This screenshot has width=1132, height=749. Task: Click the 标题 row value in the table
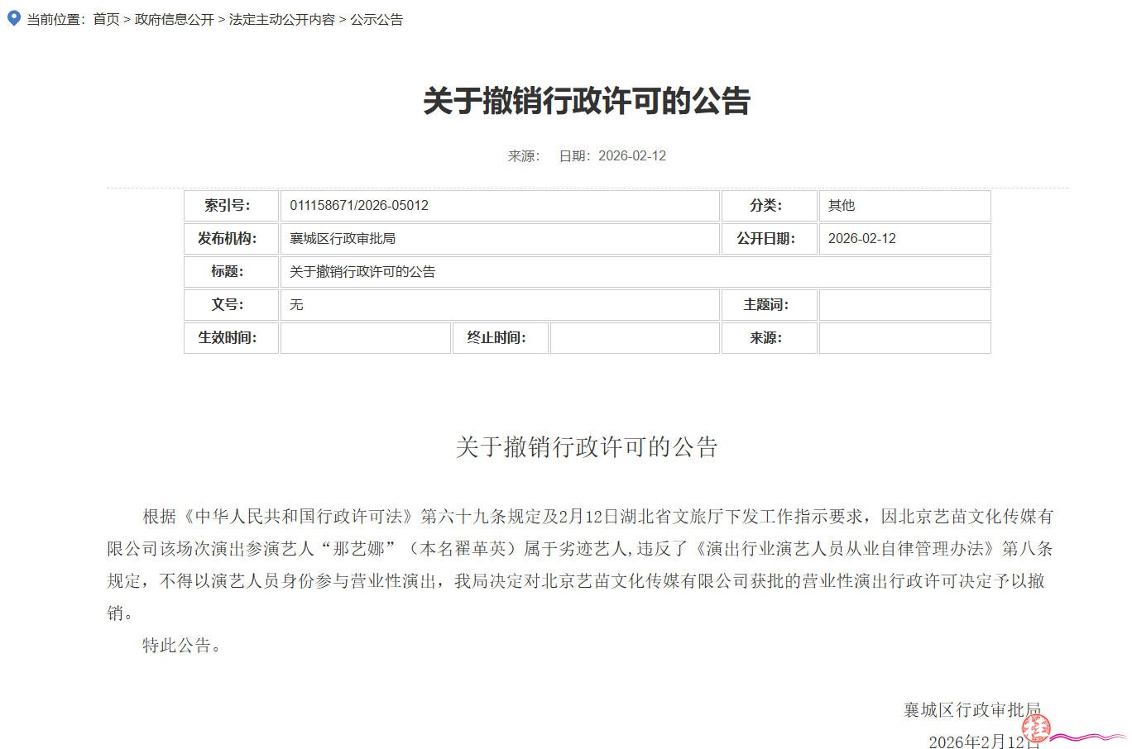(362, 272)
